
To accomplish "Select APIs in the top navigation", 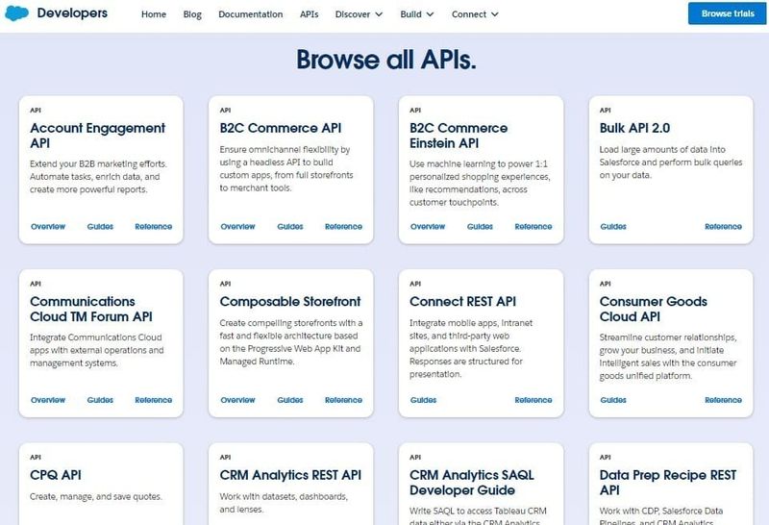I will [309, 14].
